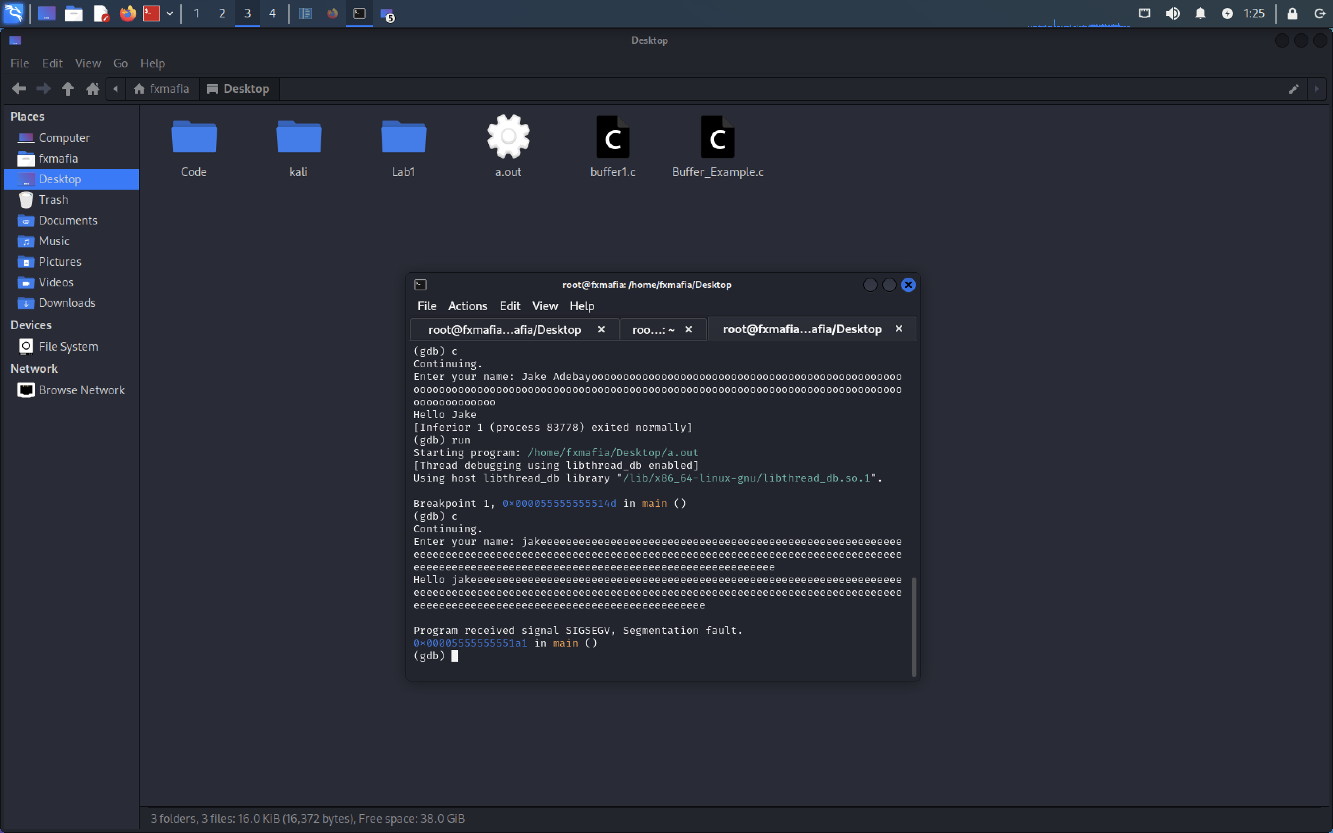Click the libthread_db.so.1 library path
1333x833 pixels.
click(x=746, y=478)
